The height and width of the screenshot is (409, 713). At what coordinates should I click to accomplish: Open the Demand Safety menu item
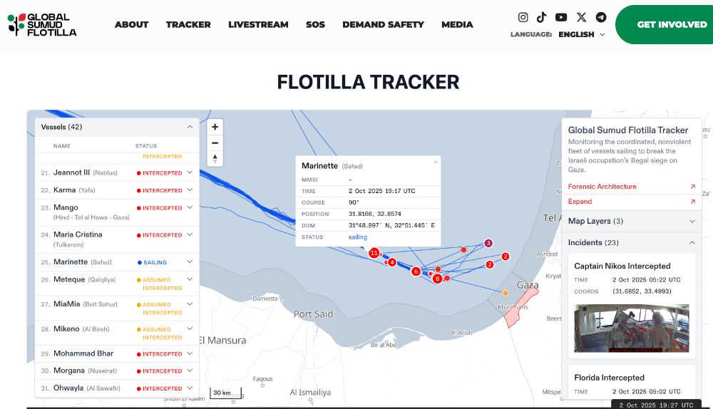[384, 24]
